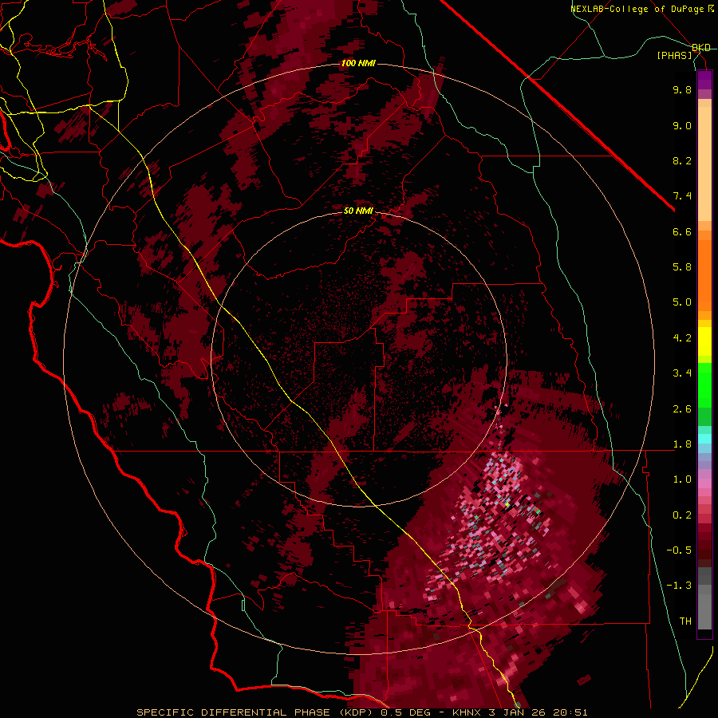This screenshot has height=718, width=718.
Task: Pick the yellow segment of the color bar
Action: click(704, 341)
